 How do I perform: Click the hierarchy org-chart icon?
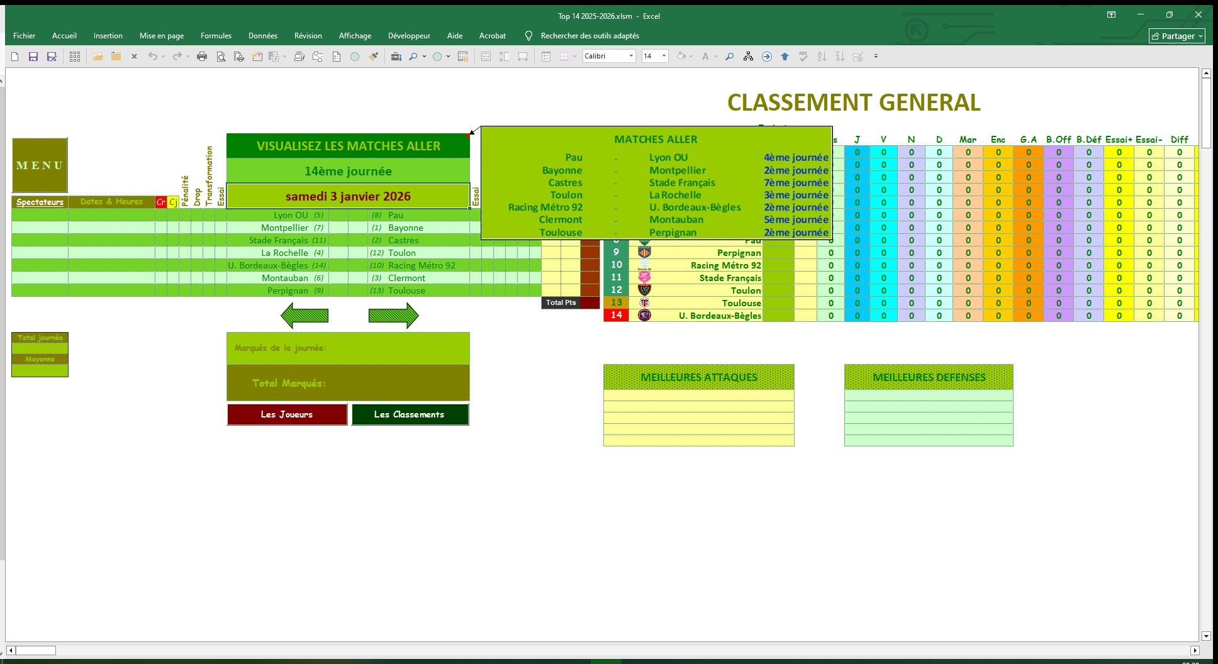click(748, 57)
